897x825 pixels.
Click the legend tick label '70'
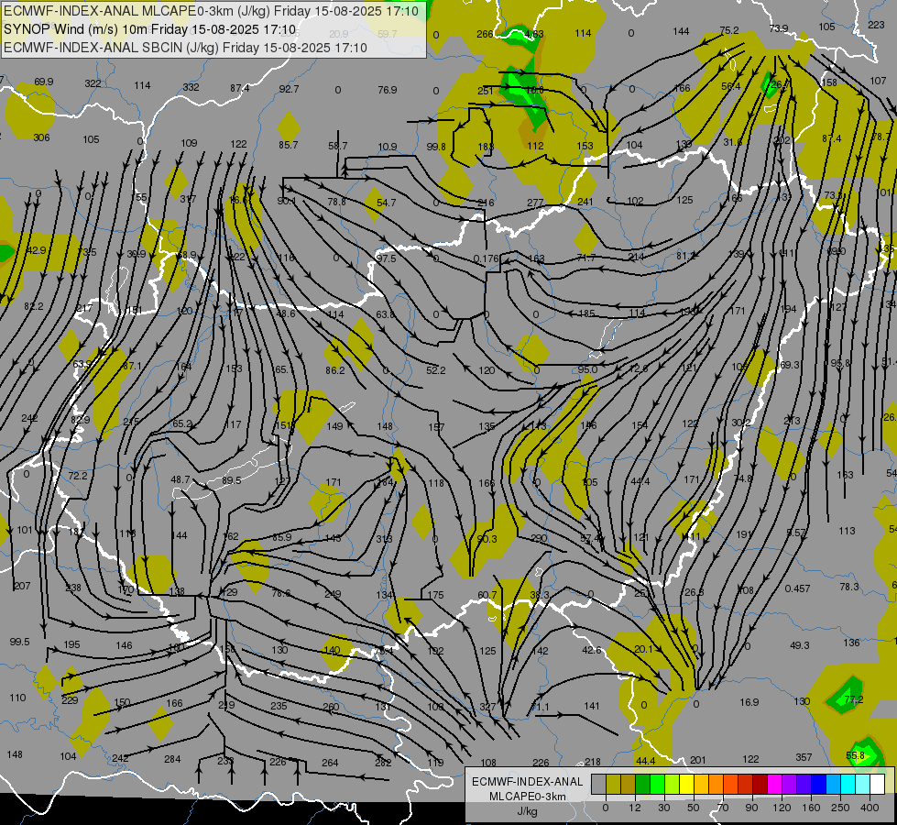click(723, 808)
